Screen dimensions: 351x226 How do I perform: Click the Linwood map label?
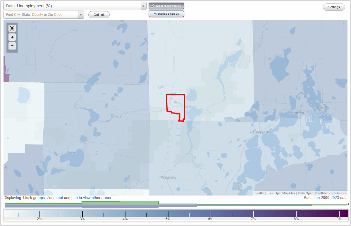pos(71,152)
